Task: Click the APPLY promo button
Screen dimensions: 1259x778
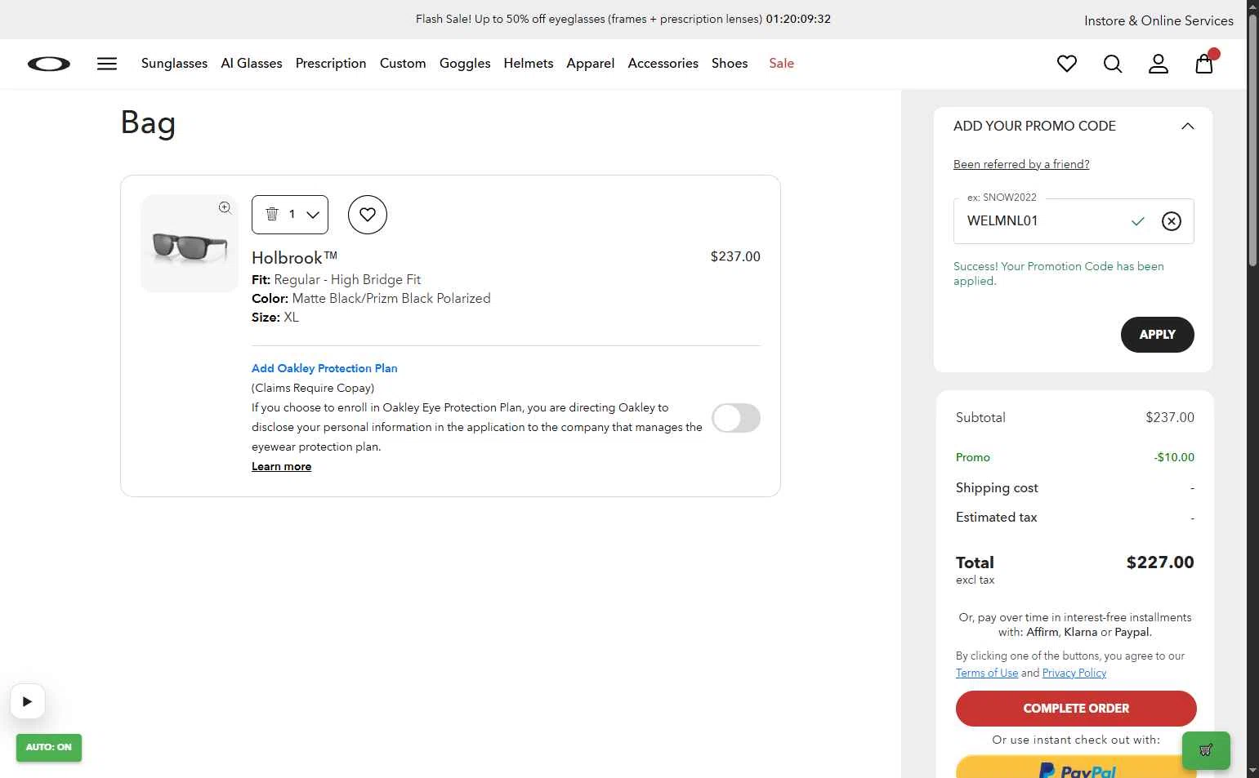Action: tap(1158, 335)
